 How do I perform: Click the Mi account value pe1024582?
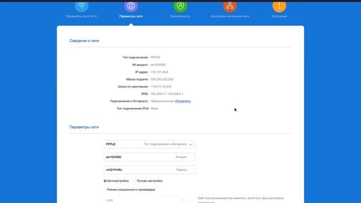[x=158, y=65]
